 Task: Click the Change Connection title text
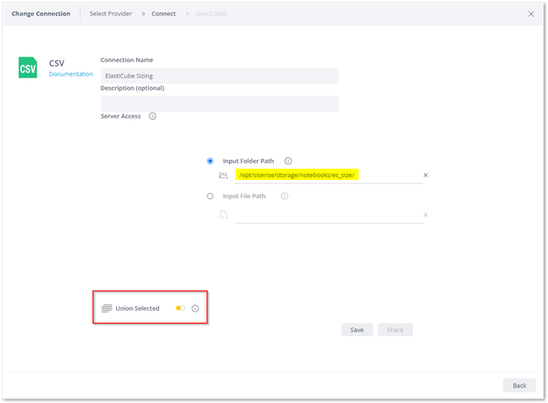coord(41,14)
